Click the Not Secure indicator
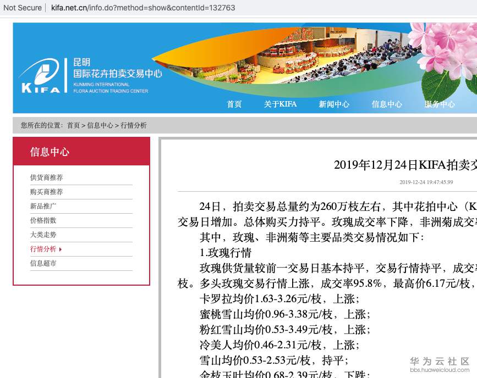This screenshot has height=378, width=477. [x=23, y=8]
